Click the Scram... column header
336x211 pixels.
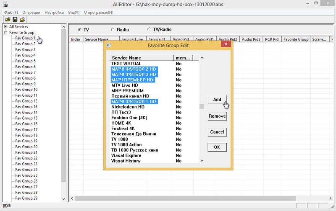point(319,39)
